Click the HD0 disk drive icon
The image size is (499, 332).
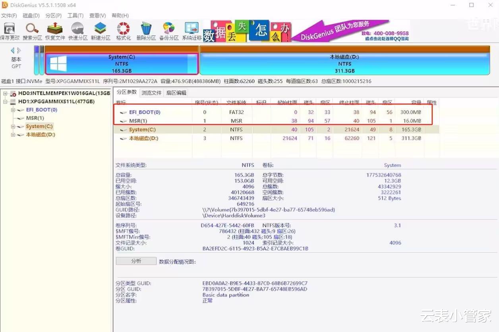[13, 94]
